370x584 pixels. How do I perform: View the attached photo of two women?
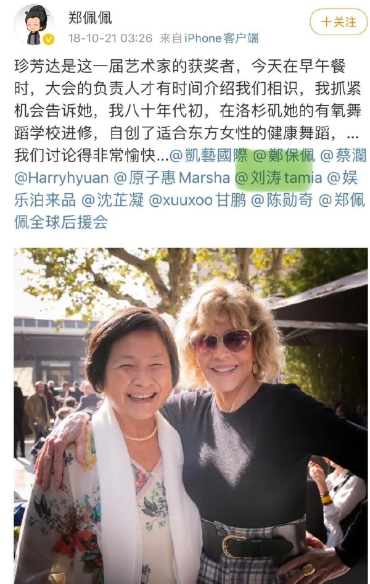[x=191, y=415]
